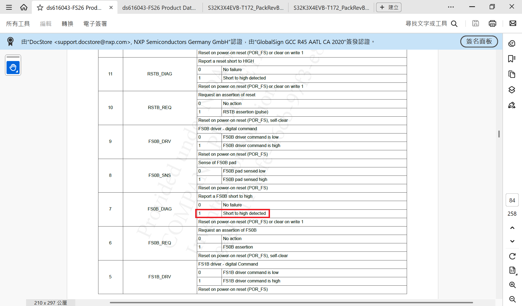Click 'FS1B driver - digital Command' text
This screenshot has height=306, width=522.
[x=228, y=264]
